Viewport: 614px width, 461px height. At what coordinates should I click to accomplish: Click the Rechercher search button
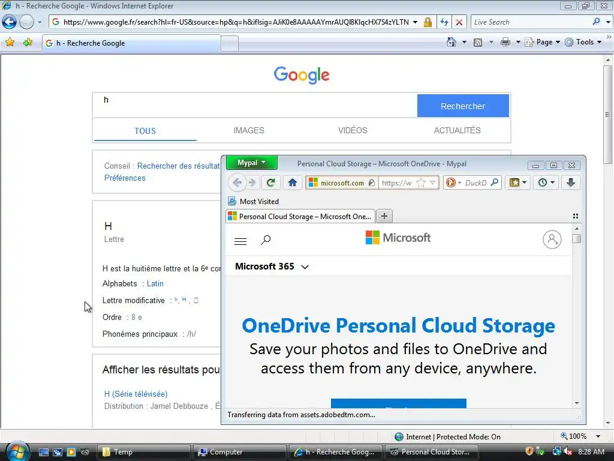(x=463, y=106)
